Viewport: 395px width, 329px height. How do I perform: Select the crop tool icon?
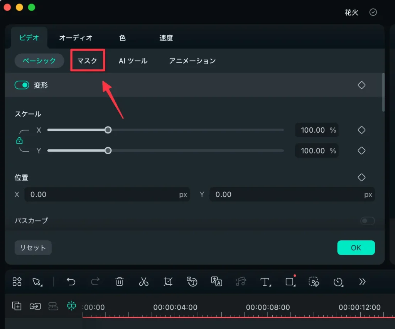click(168, 282)
